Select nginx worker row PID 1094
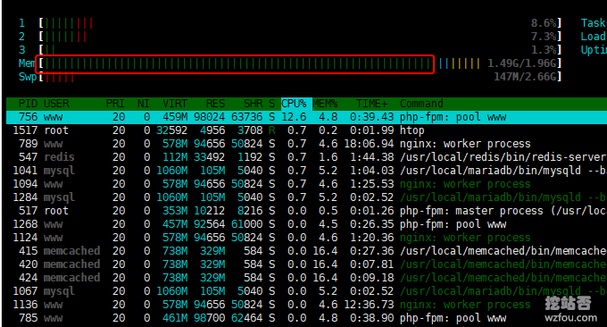The height and width of the screenshot is (327, 607). tap(306, 184)
